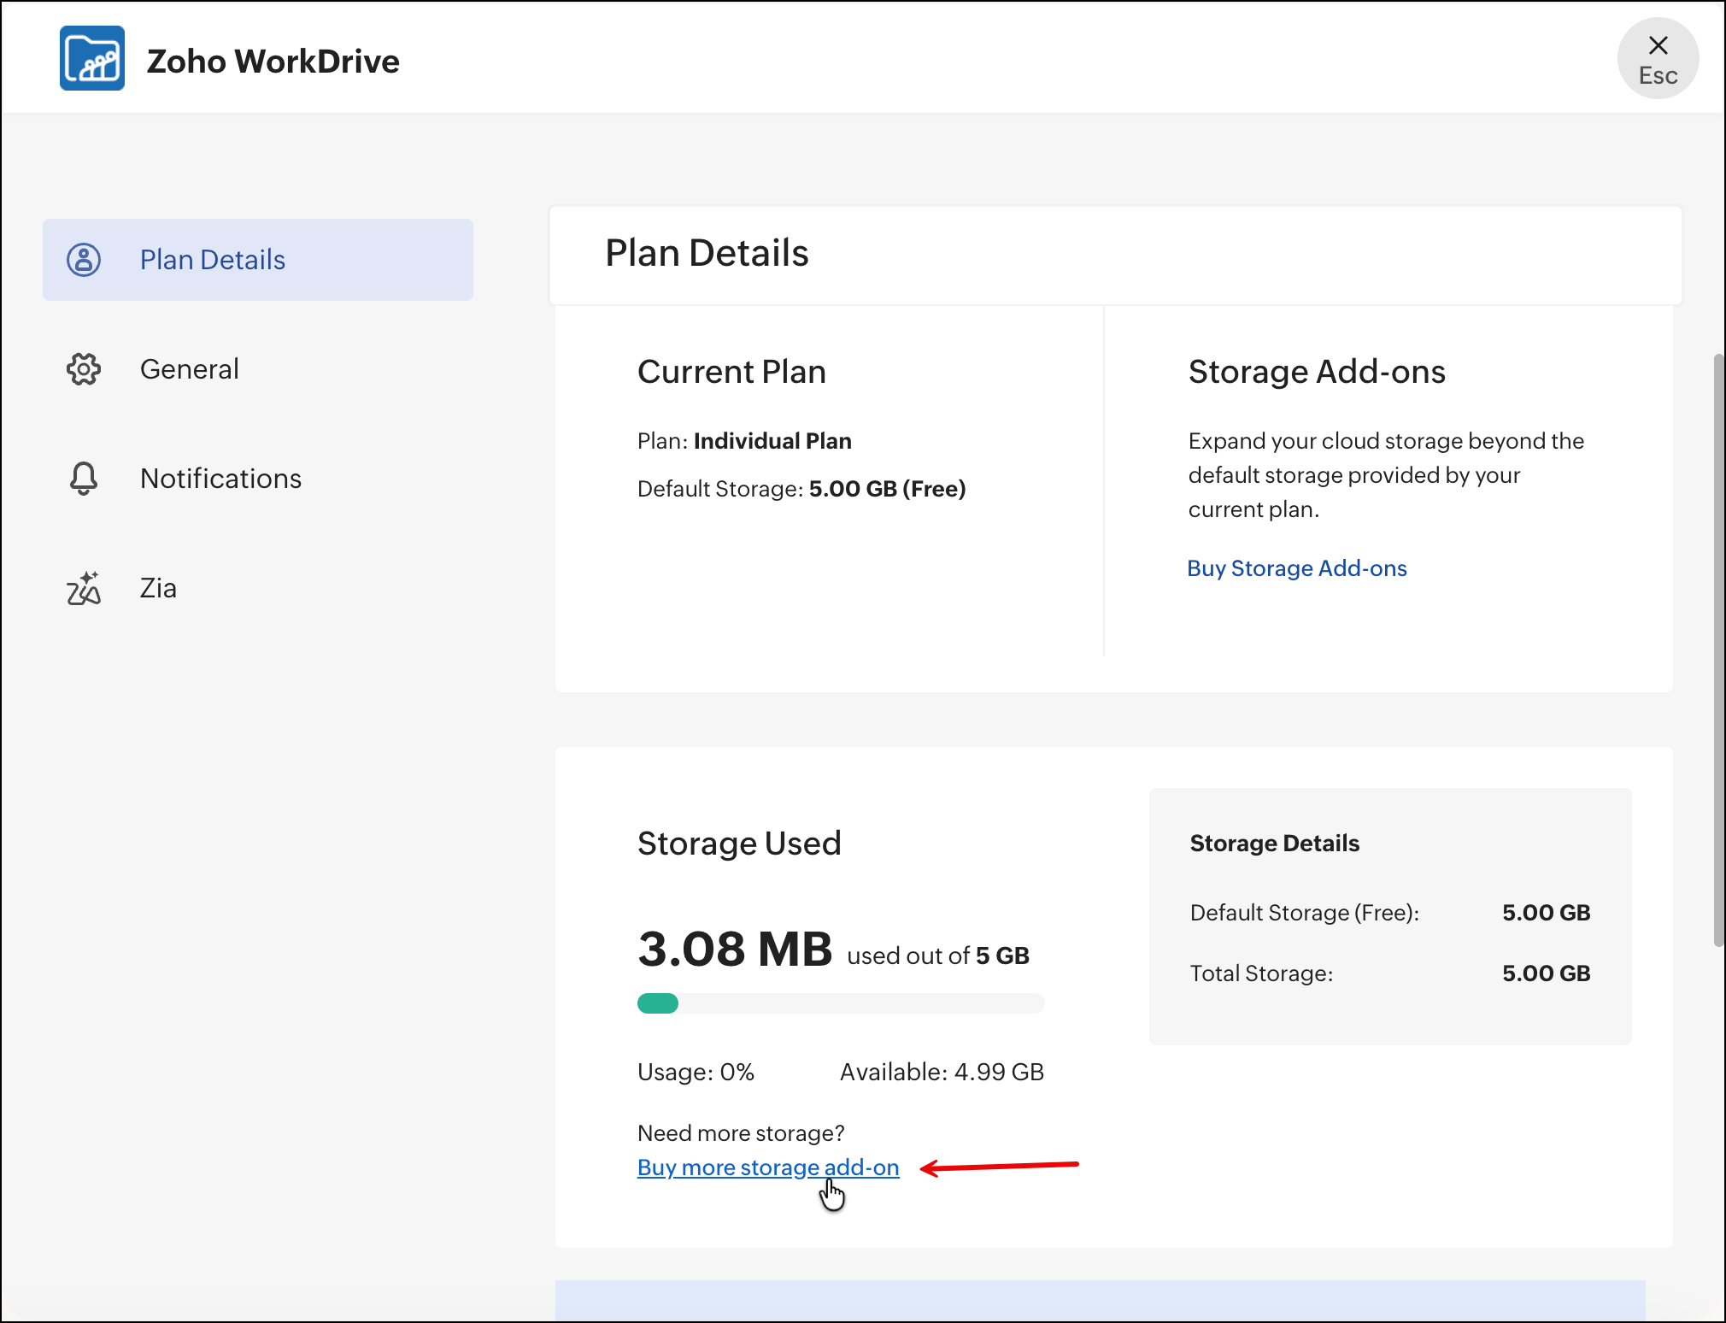Click the Zoho WorkDrive logo icon
Screen dimensions: 1726x1323
tap(92, 59)
